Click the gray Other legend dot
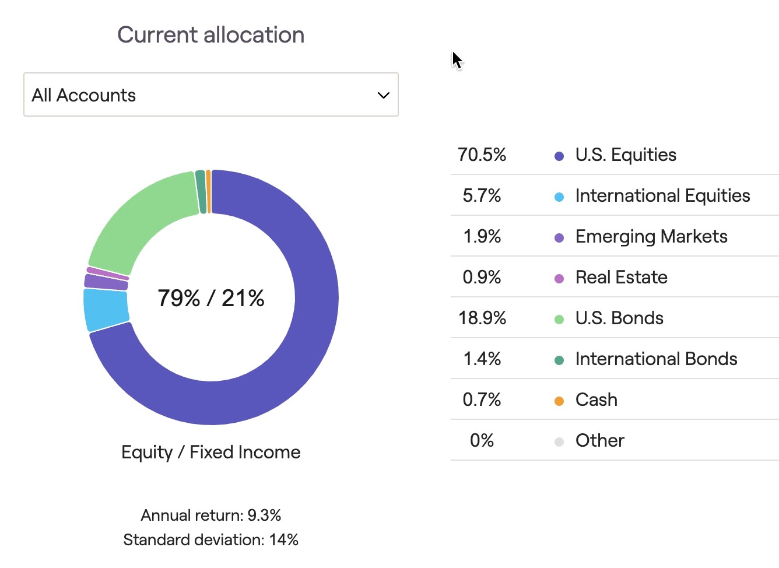 click(x=559, y=441)
